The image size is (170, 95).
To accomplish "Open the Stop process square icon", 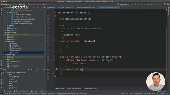I will tap(144, 4).
